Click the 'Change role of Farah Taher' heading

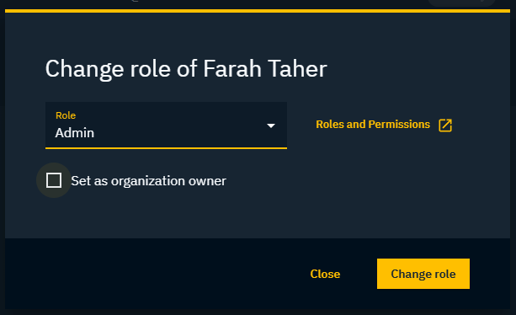[186, 69]
